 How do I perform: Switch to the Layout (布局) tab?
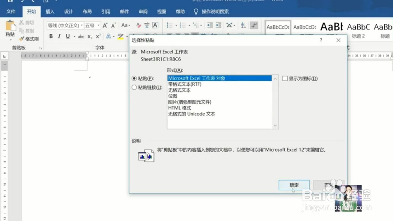[x=87, y=11]
